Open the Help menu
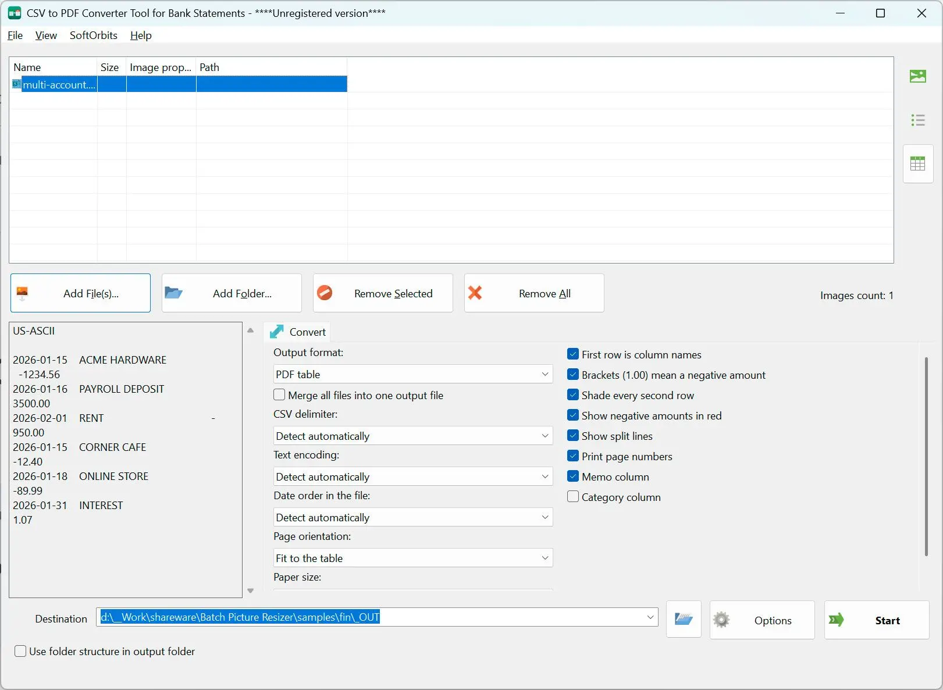 pyautogui.click(x=141, y=35)
